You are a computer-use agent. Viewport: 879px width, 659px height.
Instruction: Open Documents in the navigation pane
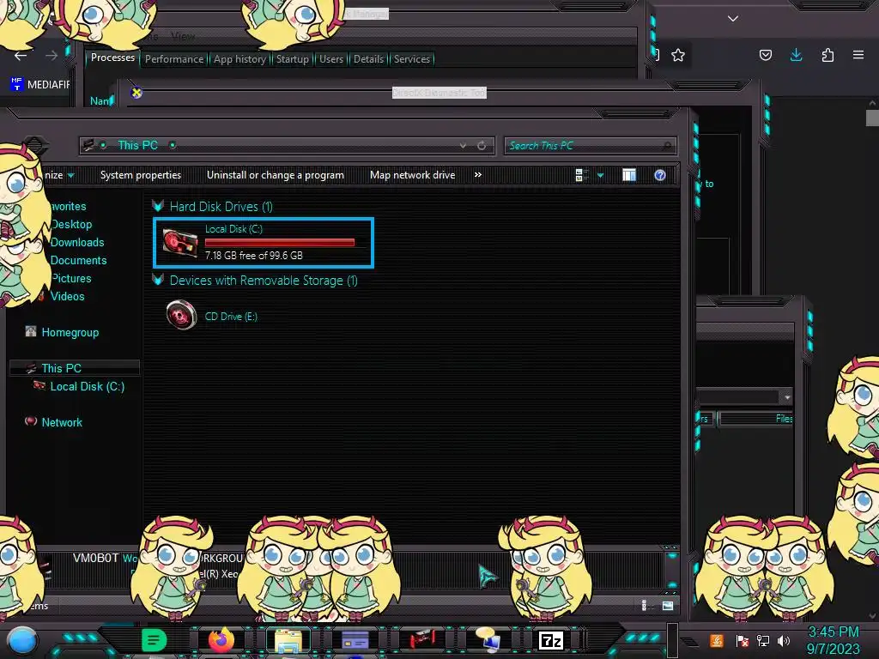(x=78, y=260)
